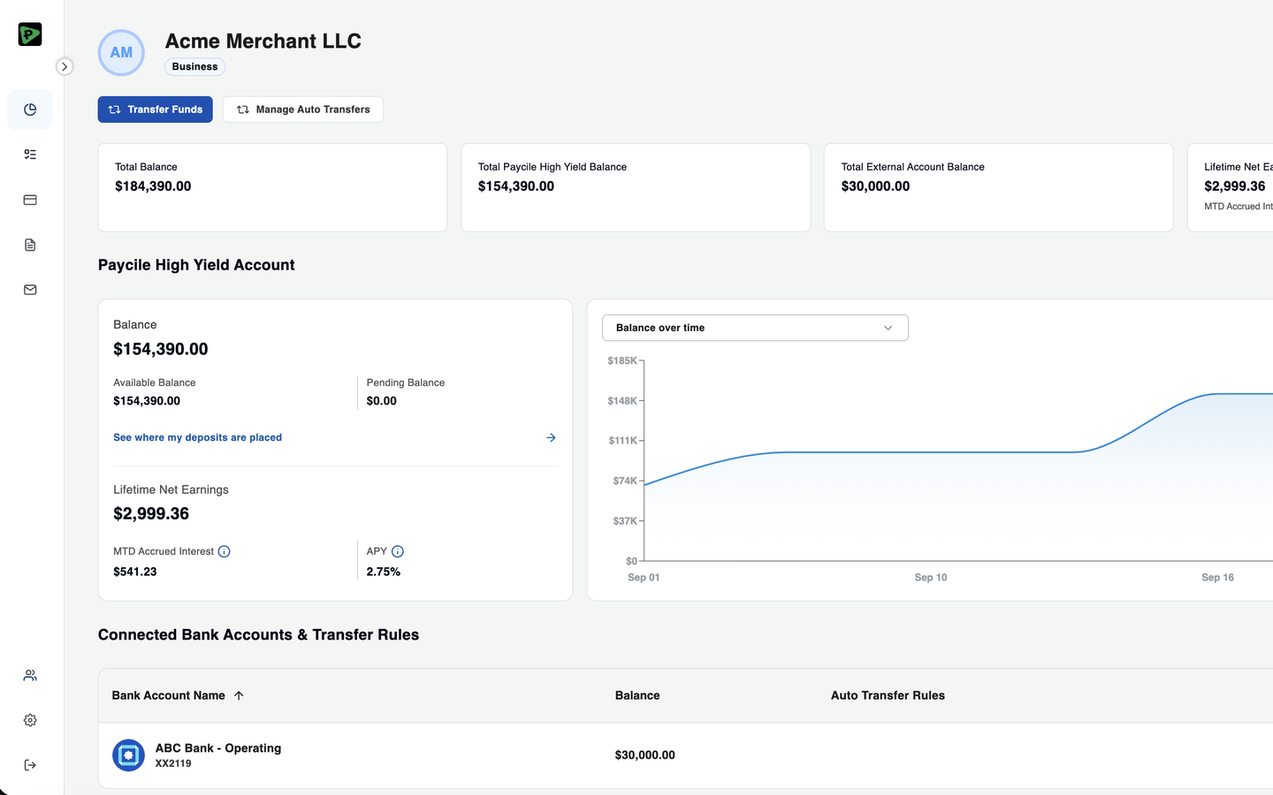Click the Total Balance card
Screen dimensions: 1273x795
[272, 187]
